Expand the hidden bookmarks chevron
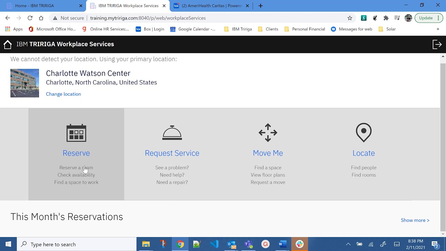The height and width of the screenshot is (251, 446). click(x=438, y=29)
